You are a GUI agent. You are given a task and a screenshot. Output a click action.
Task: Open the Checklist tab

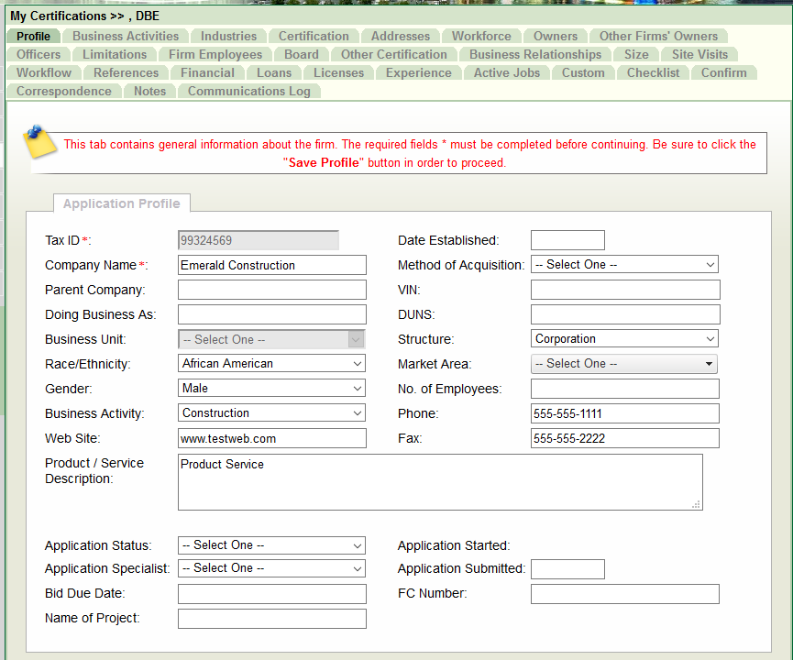tap(653, 73)
